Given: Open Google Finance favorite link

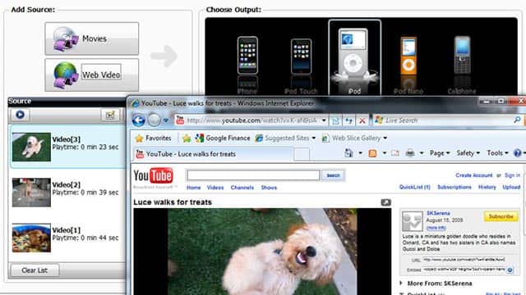Looking at the screenshot, I should tap(223, 138).
